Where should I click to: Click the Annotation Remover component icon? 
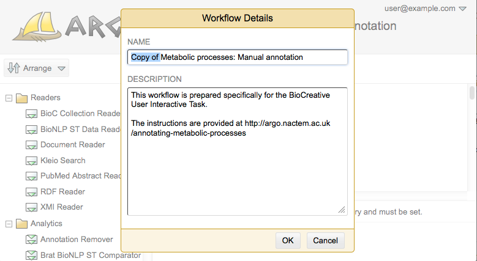(31, 240)
